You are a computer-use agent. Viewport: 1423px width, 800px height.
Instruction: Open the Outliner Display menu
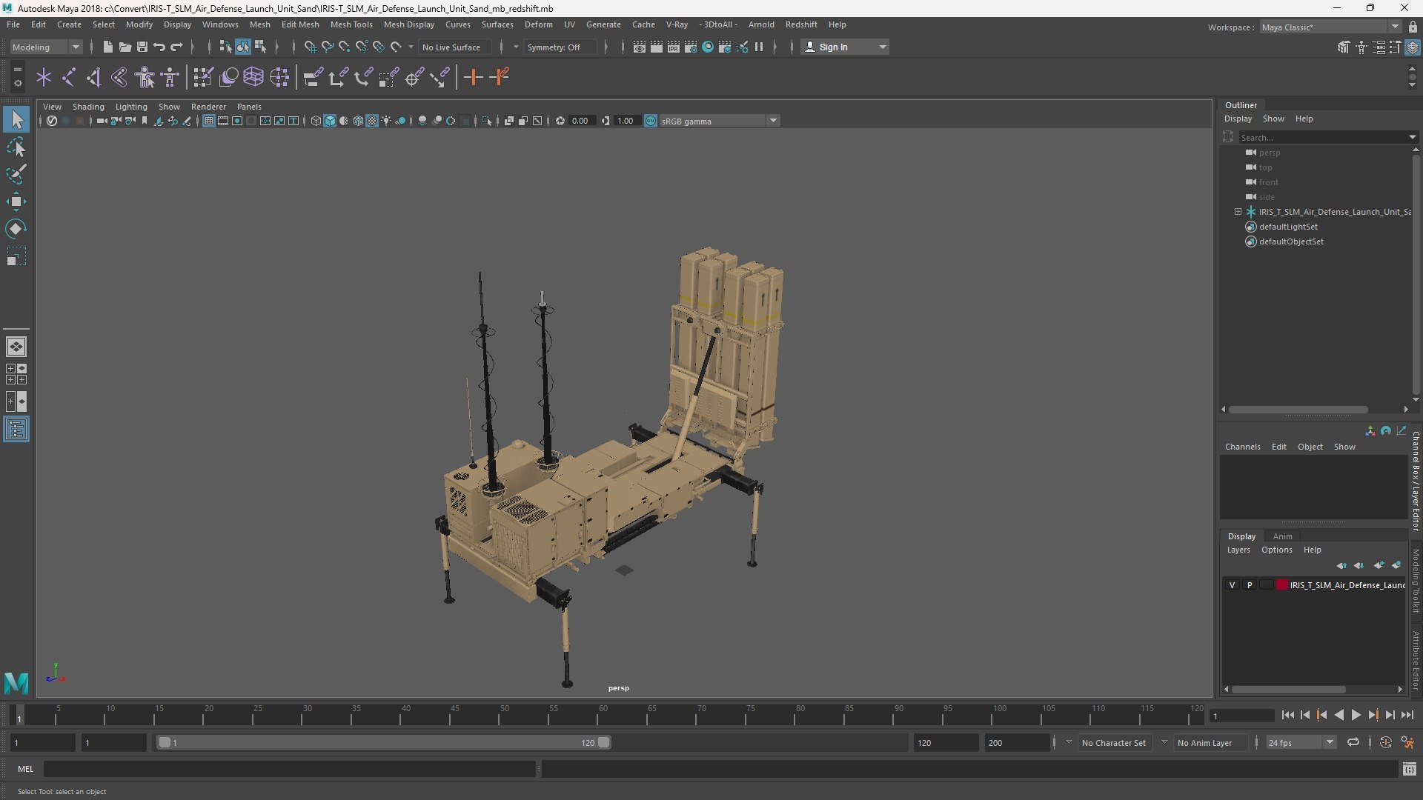[1238, 119]
